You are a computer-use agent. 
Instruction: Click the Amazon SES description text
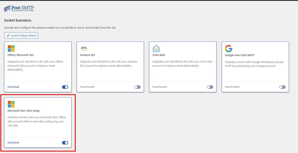[109, 64]
